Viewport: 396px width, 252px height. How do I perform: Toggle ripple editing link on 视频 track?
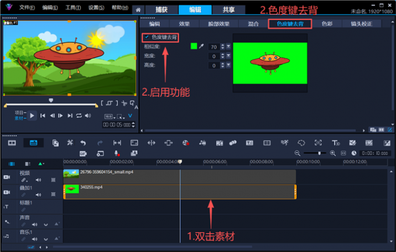[x=24, y=180]
